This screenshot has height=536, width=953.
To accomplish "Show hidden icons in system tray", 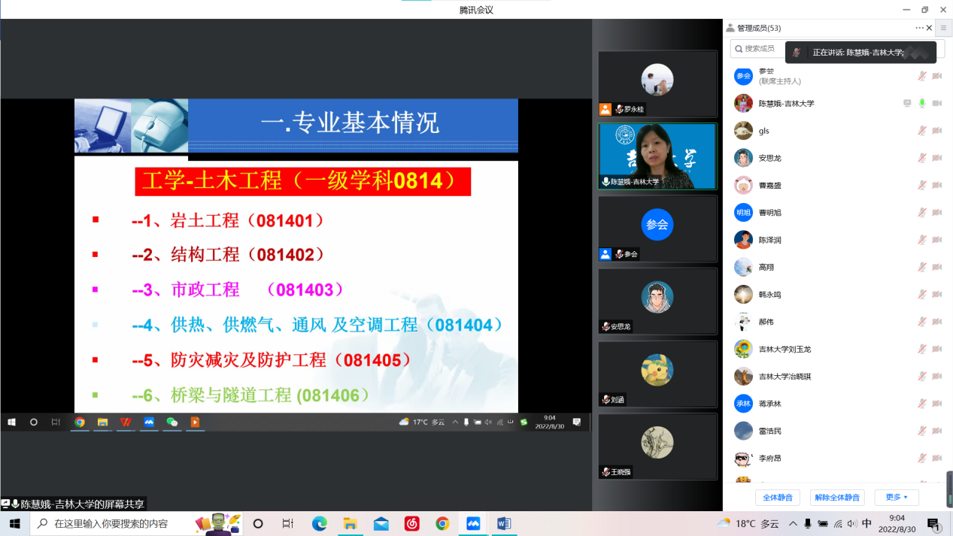I will [793, 523].
